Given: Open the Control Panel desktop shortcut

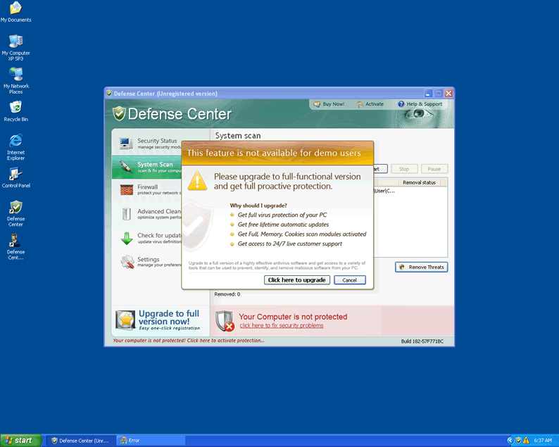Looking at the screenshot, I should point(15,175).
